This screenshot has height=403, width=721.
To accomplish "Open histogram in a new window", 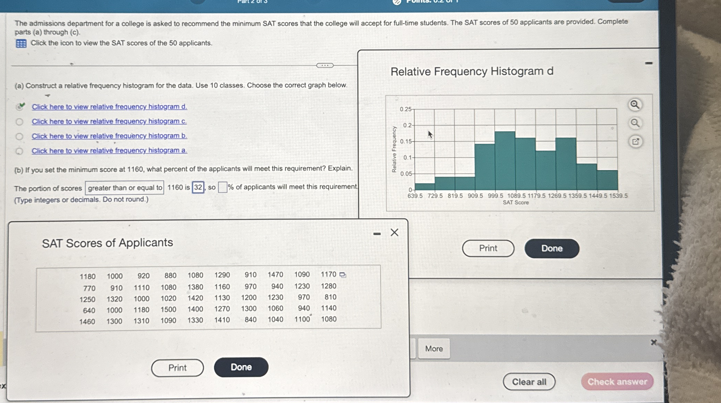I will tap(635, 141).
